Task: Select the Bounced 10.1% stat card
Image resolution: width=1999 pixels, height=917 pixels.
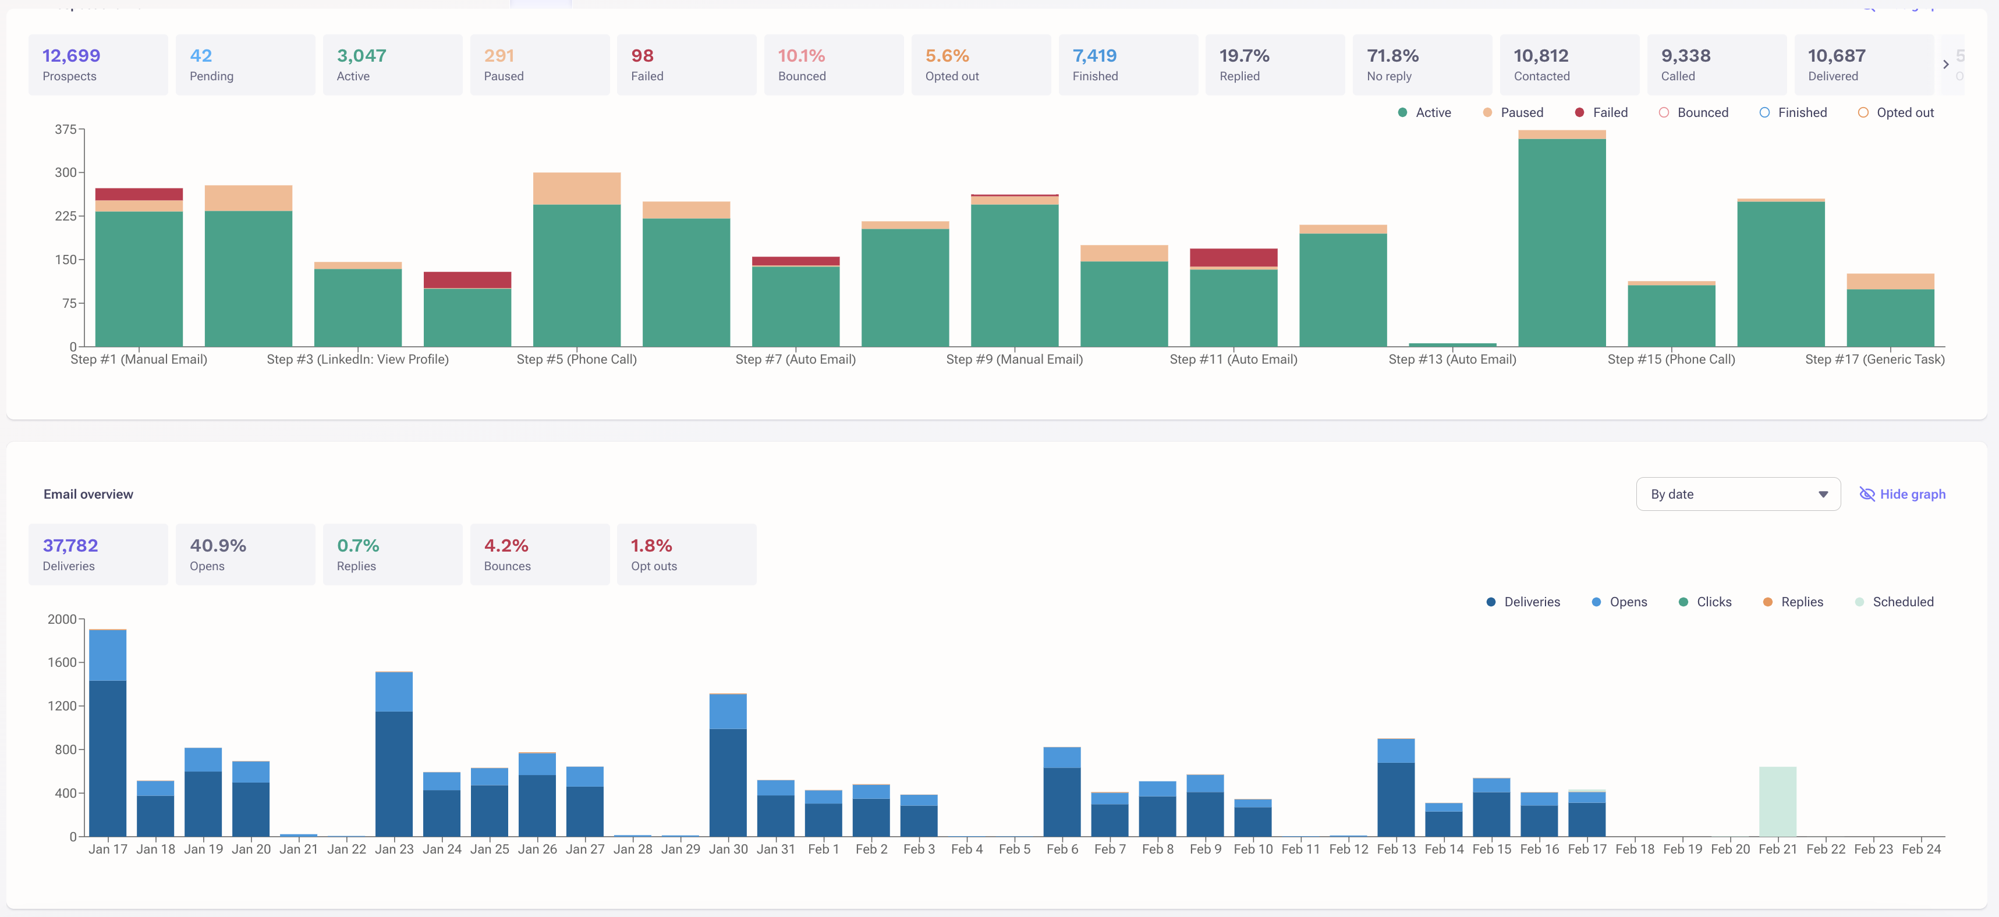Action: pyautogui.click(x=834, y=65)
